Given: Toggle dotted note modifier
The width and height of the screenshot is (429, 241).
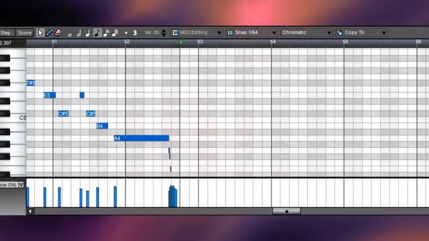Looking at the screenshot, I should pos(126,33).
